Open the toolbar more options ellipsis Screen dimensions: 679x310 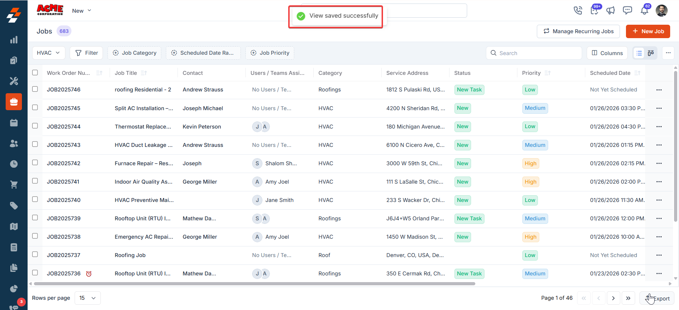tap(668, 53)
